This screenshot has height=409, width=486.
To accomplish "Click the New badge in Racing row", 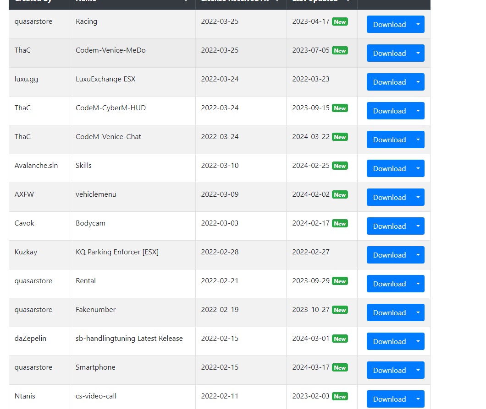I will click(340, 22).
